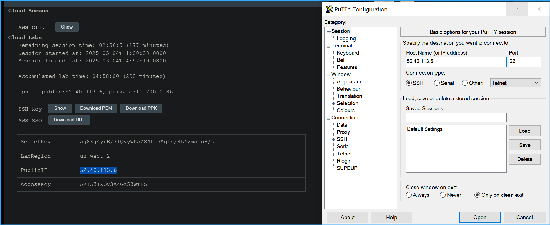Open the Colours category
The height and width of the screenshot is (225, 550).
click(346, 110)
